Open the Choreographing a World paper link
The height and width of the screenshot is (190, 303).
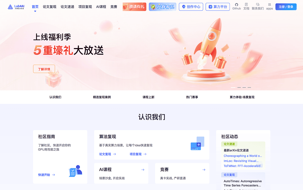[243, 156]
